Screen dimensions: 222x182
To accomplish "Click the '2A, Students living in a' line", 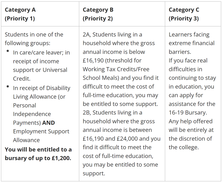I will [x=112, y=35].
